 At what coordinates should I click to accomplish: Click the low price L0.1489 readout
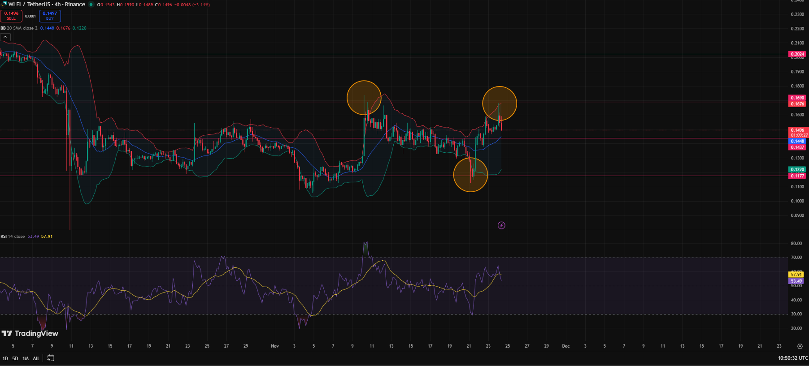click(144, 5)
